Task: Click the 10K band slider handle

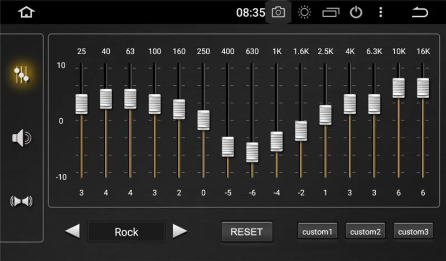Action: point(399,88)
